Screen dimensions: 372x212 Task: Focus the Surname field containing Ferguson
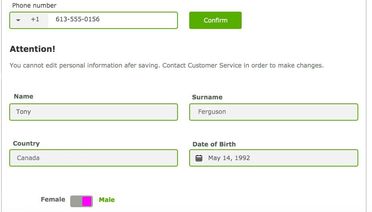274,112
